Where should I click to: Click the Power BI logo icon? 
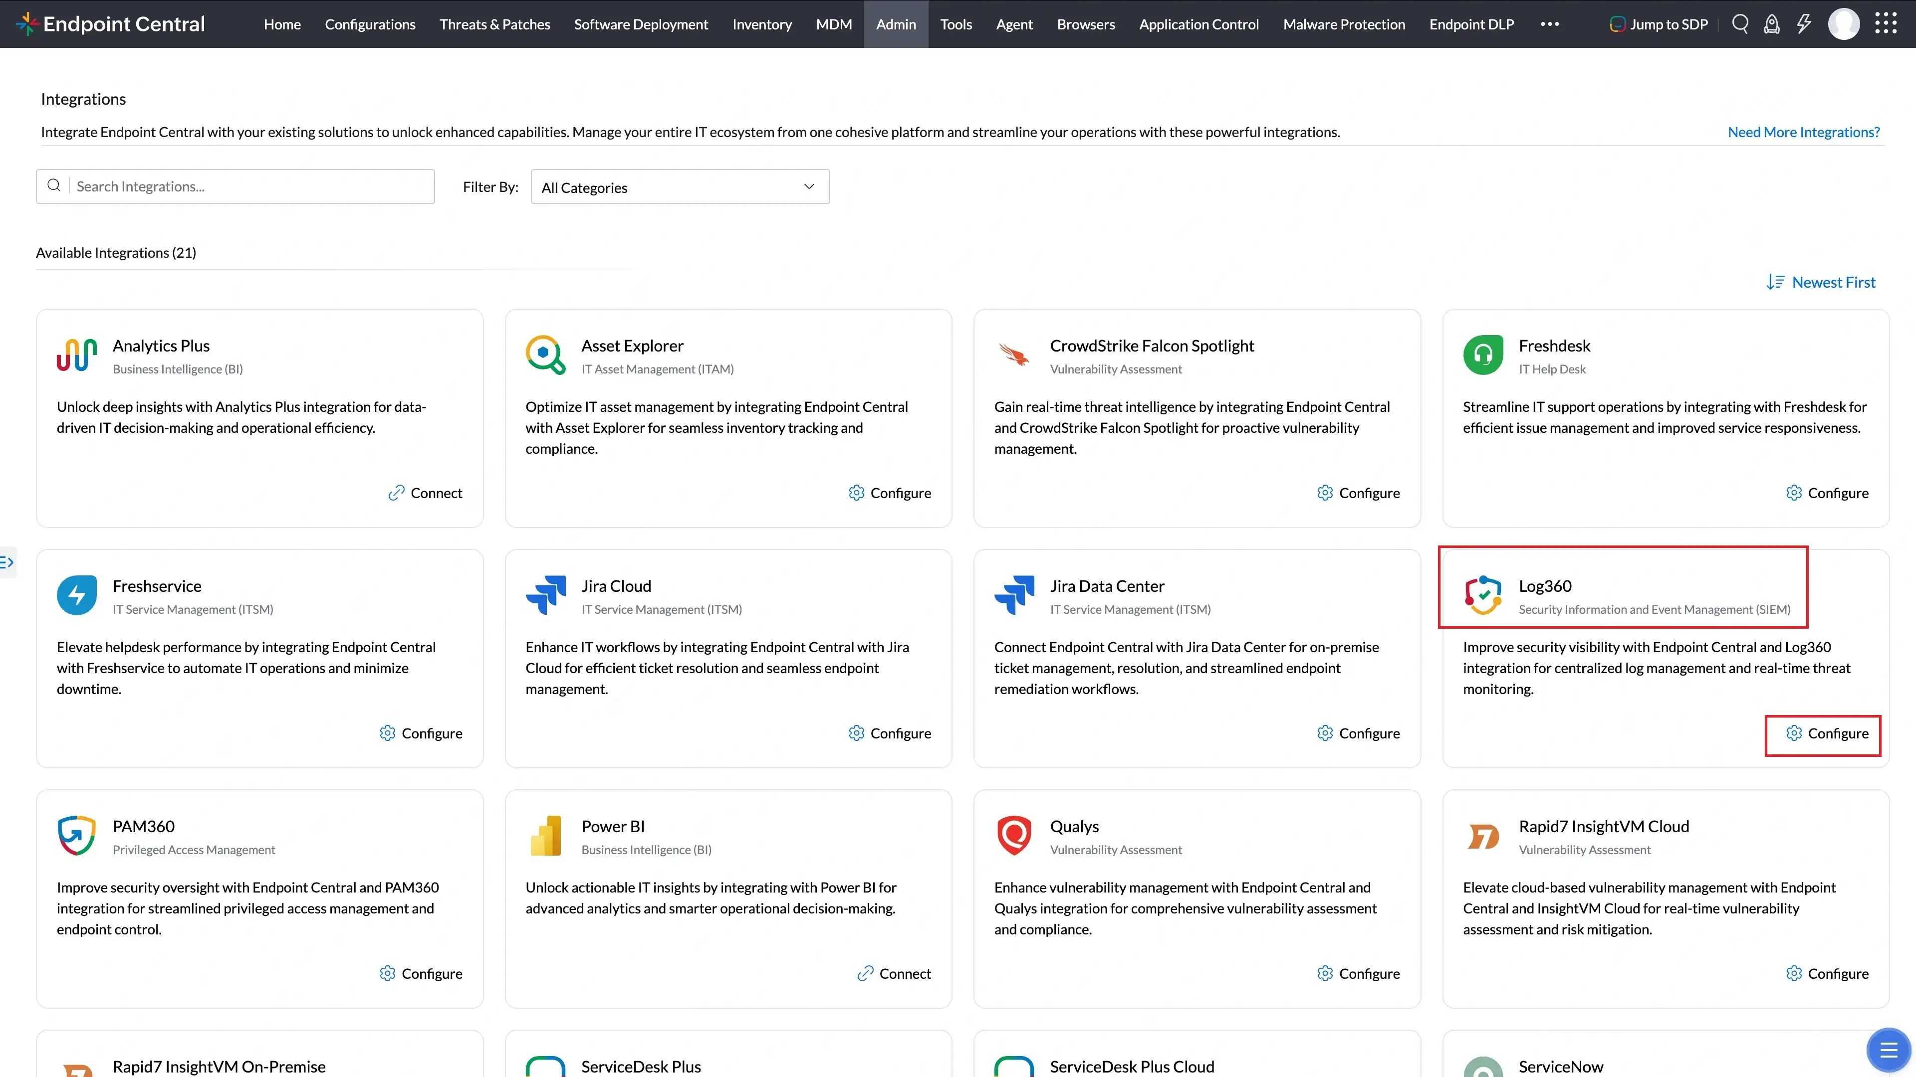pyautogui.click(x=545, y=836)
